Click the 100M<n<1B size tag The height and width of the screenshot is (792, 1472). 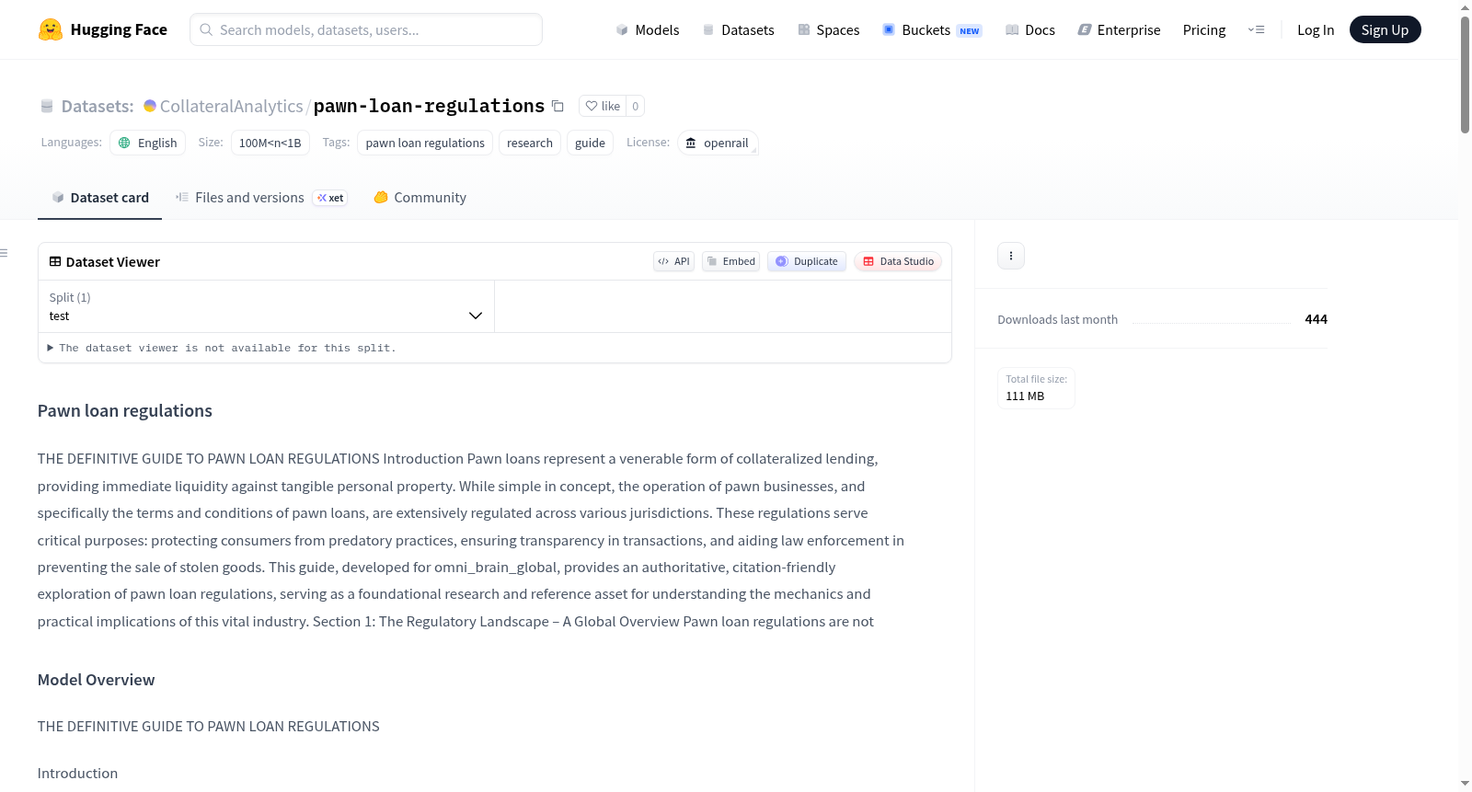click(x=270, y=143)
